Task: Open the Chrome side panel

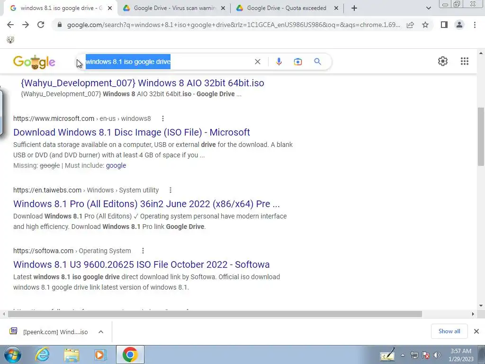Action: (444, 25)
